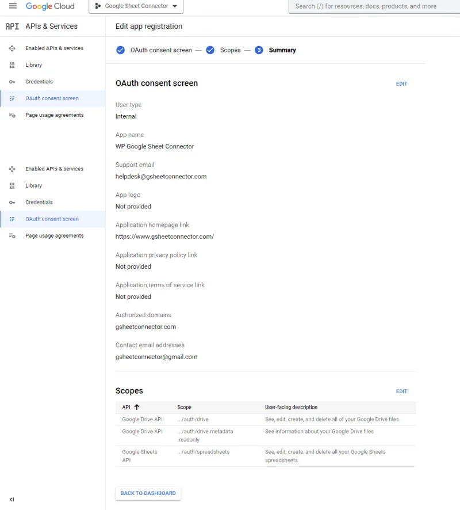
Task: Click Library grid icon in lower sidebar group
Action: [x=12, y=186]
